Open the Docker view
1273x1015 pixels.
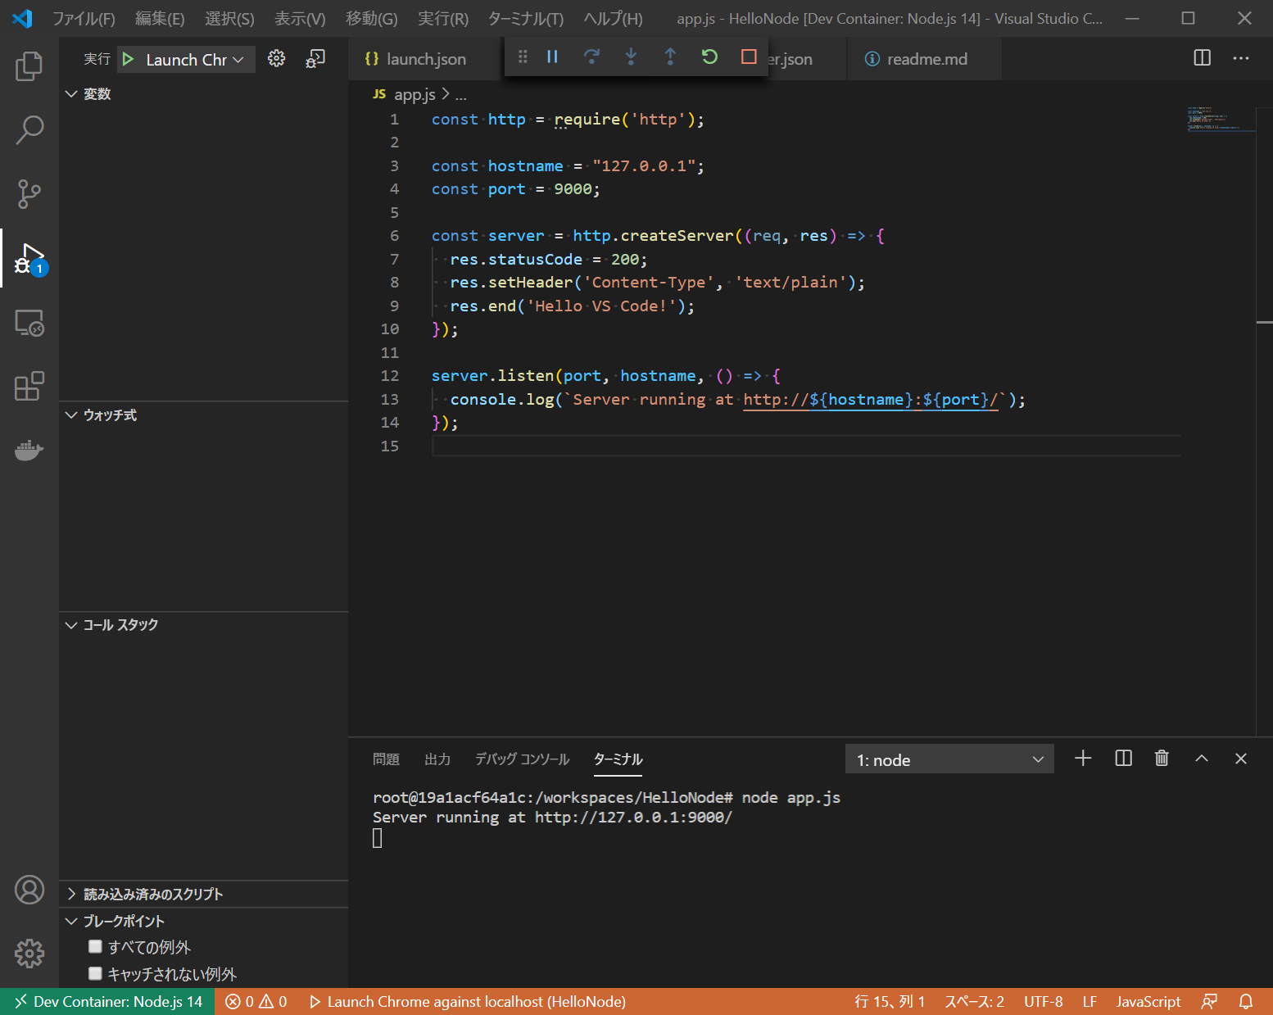click(29, 450)
